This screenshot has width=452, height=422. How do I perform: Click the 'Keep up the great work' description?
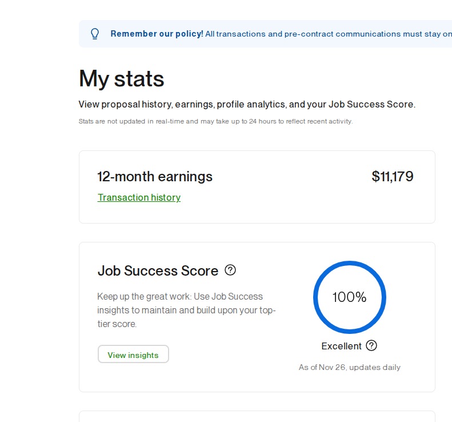pyautogui.click(x=186, y=310)
